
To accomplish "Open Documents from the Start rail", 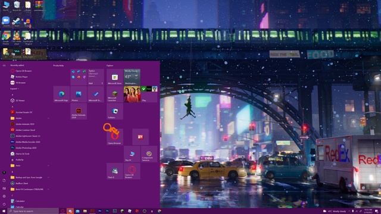I will click(4, 181).
